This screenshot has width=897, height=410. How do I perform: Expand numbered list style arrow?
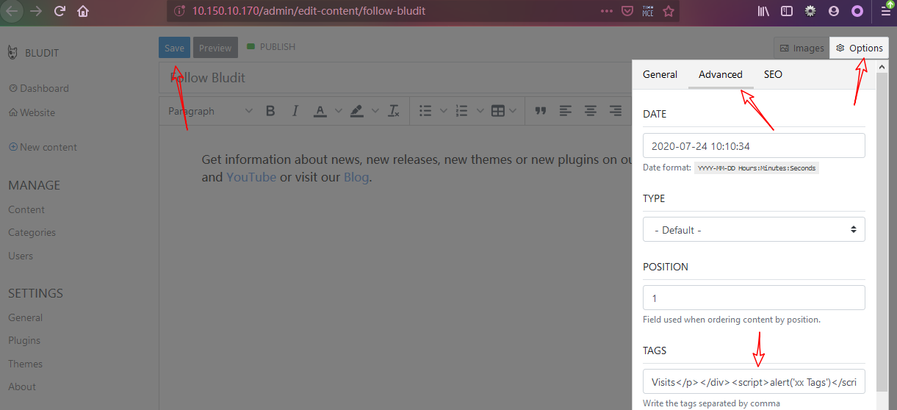(480, 111)
